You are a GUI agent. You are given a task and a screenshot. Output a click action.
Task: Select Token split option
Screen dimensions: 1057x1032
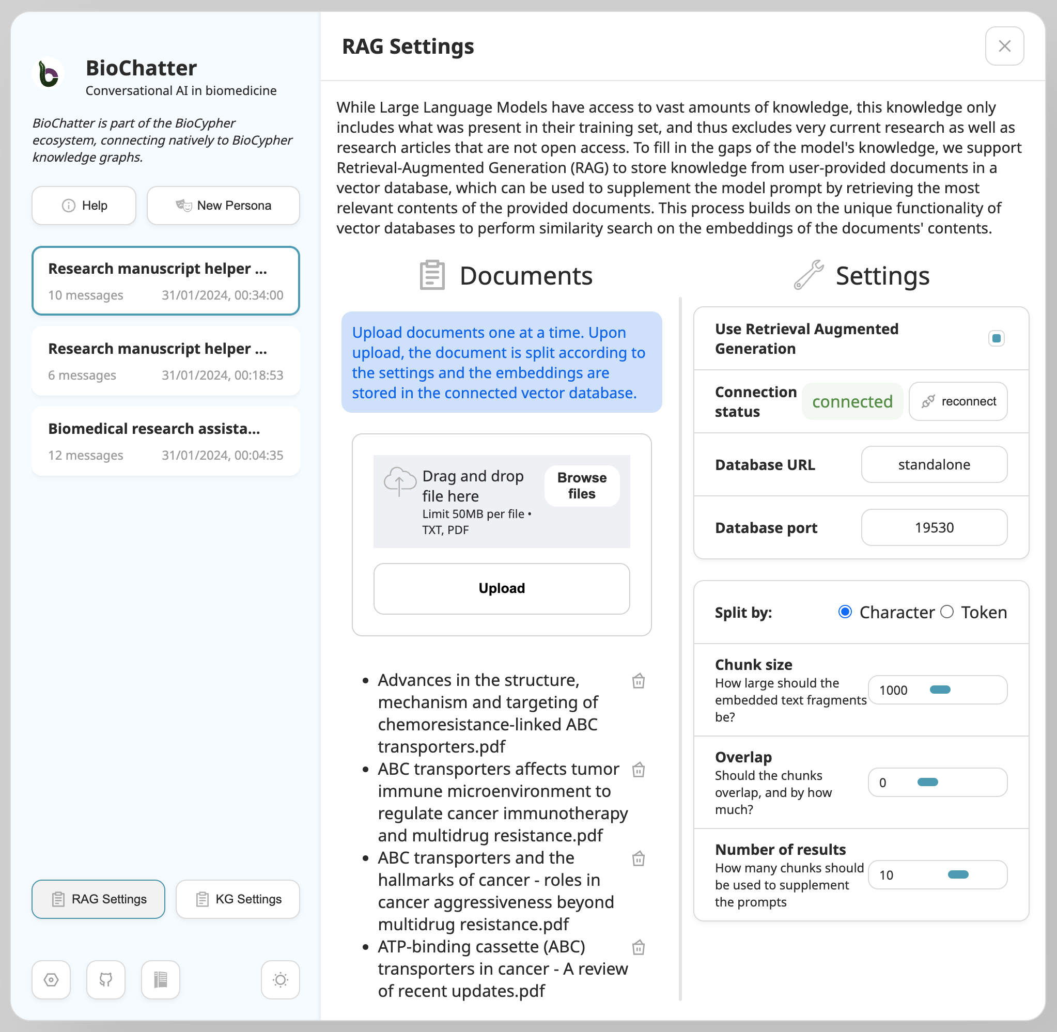pos(947,612)
